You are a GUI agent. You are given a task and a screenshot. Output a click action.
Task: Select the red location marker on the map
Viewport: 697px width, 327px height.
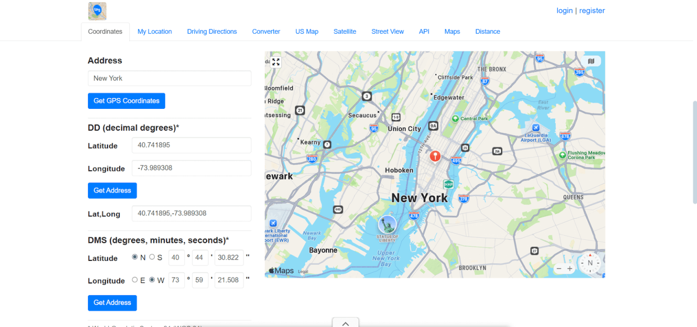[x=435, y=156]
